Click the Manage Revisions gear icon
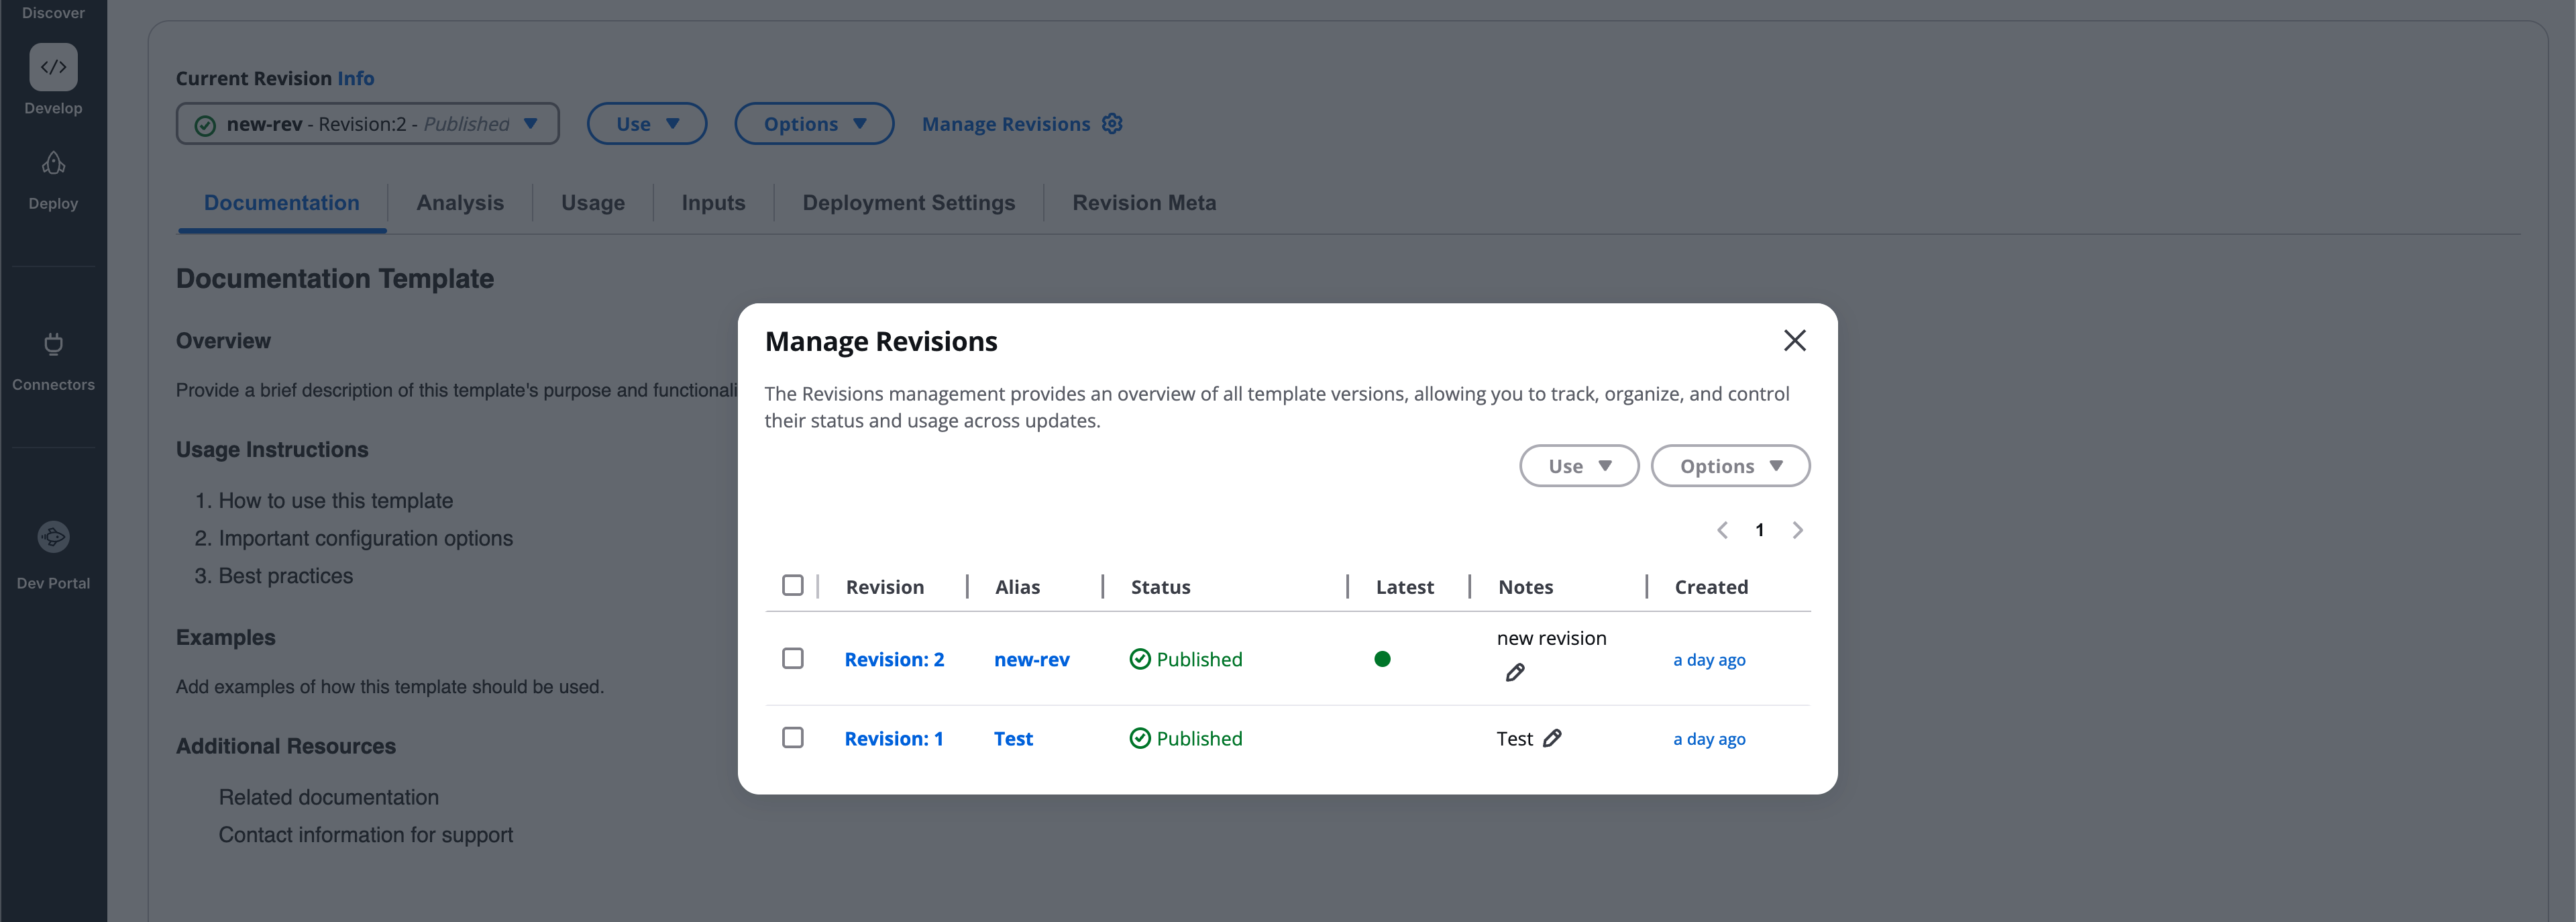Viewport: 2576px width, 922px height. click(x=1112, y=123)
